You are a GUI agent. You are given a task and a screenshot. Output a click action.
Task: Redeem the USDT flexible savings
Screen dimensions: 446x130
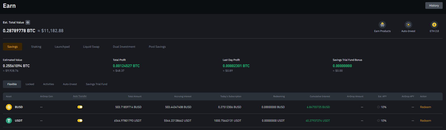point(425,121)
